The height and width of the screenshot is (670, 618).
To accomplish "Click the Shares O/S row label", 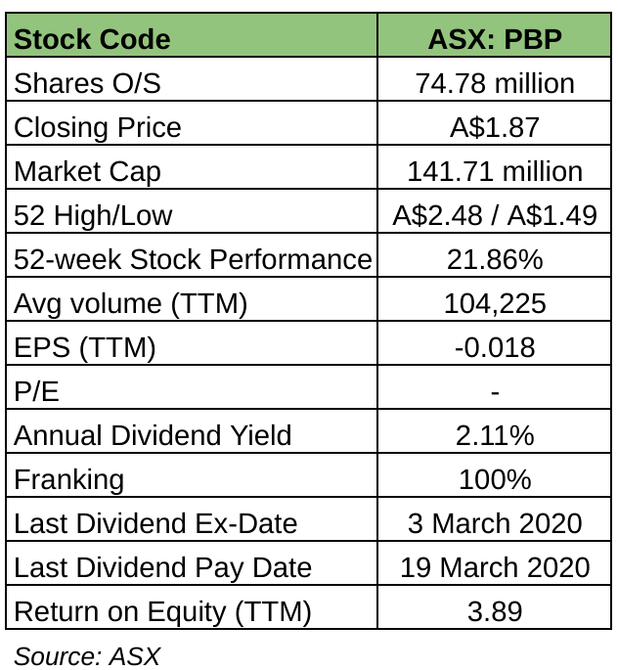I will click(88, 83).
